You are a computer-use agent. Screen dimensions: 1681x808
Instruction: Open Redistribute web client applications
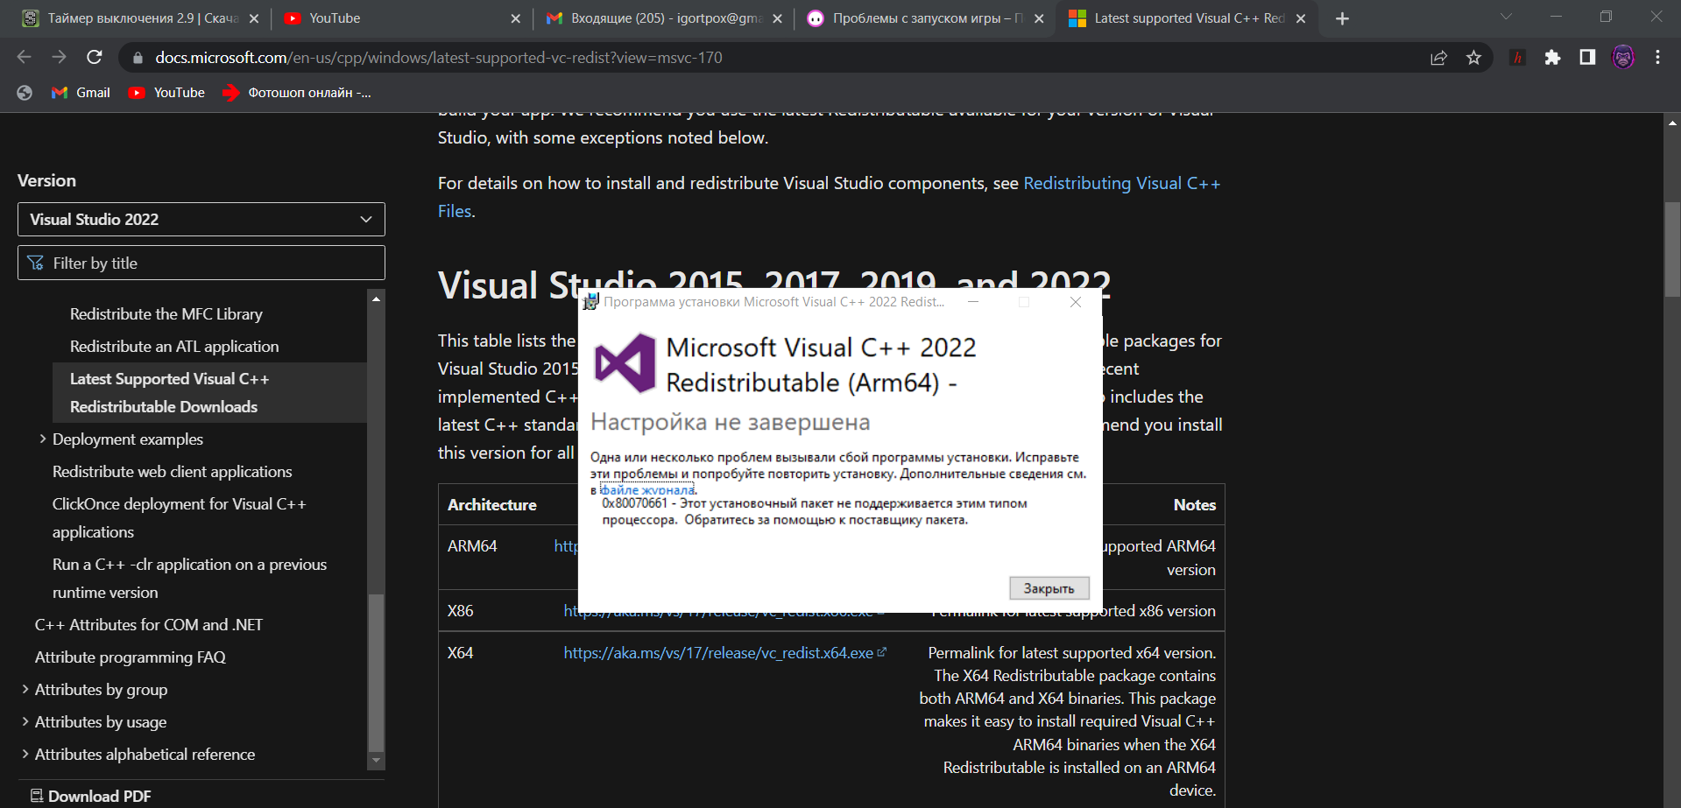[173, 471]
